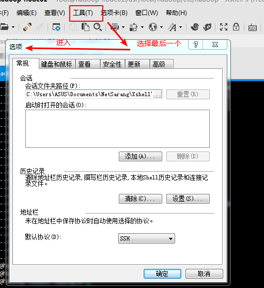
Task: Click the 确定 button
Action: pyautogui.click(x=162, y=274)
